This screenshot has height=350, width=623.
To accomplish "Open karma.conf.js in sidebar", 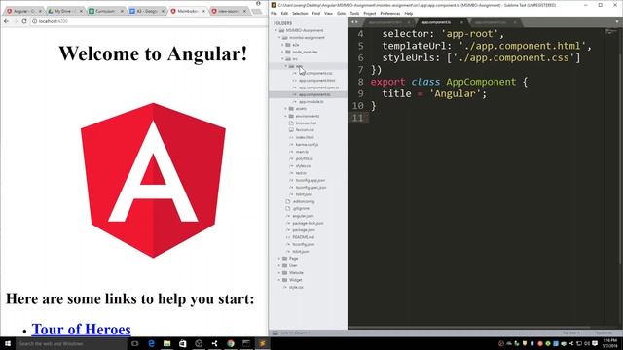I will (307, 144).
